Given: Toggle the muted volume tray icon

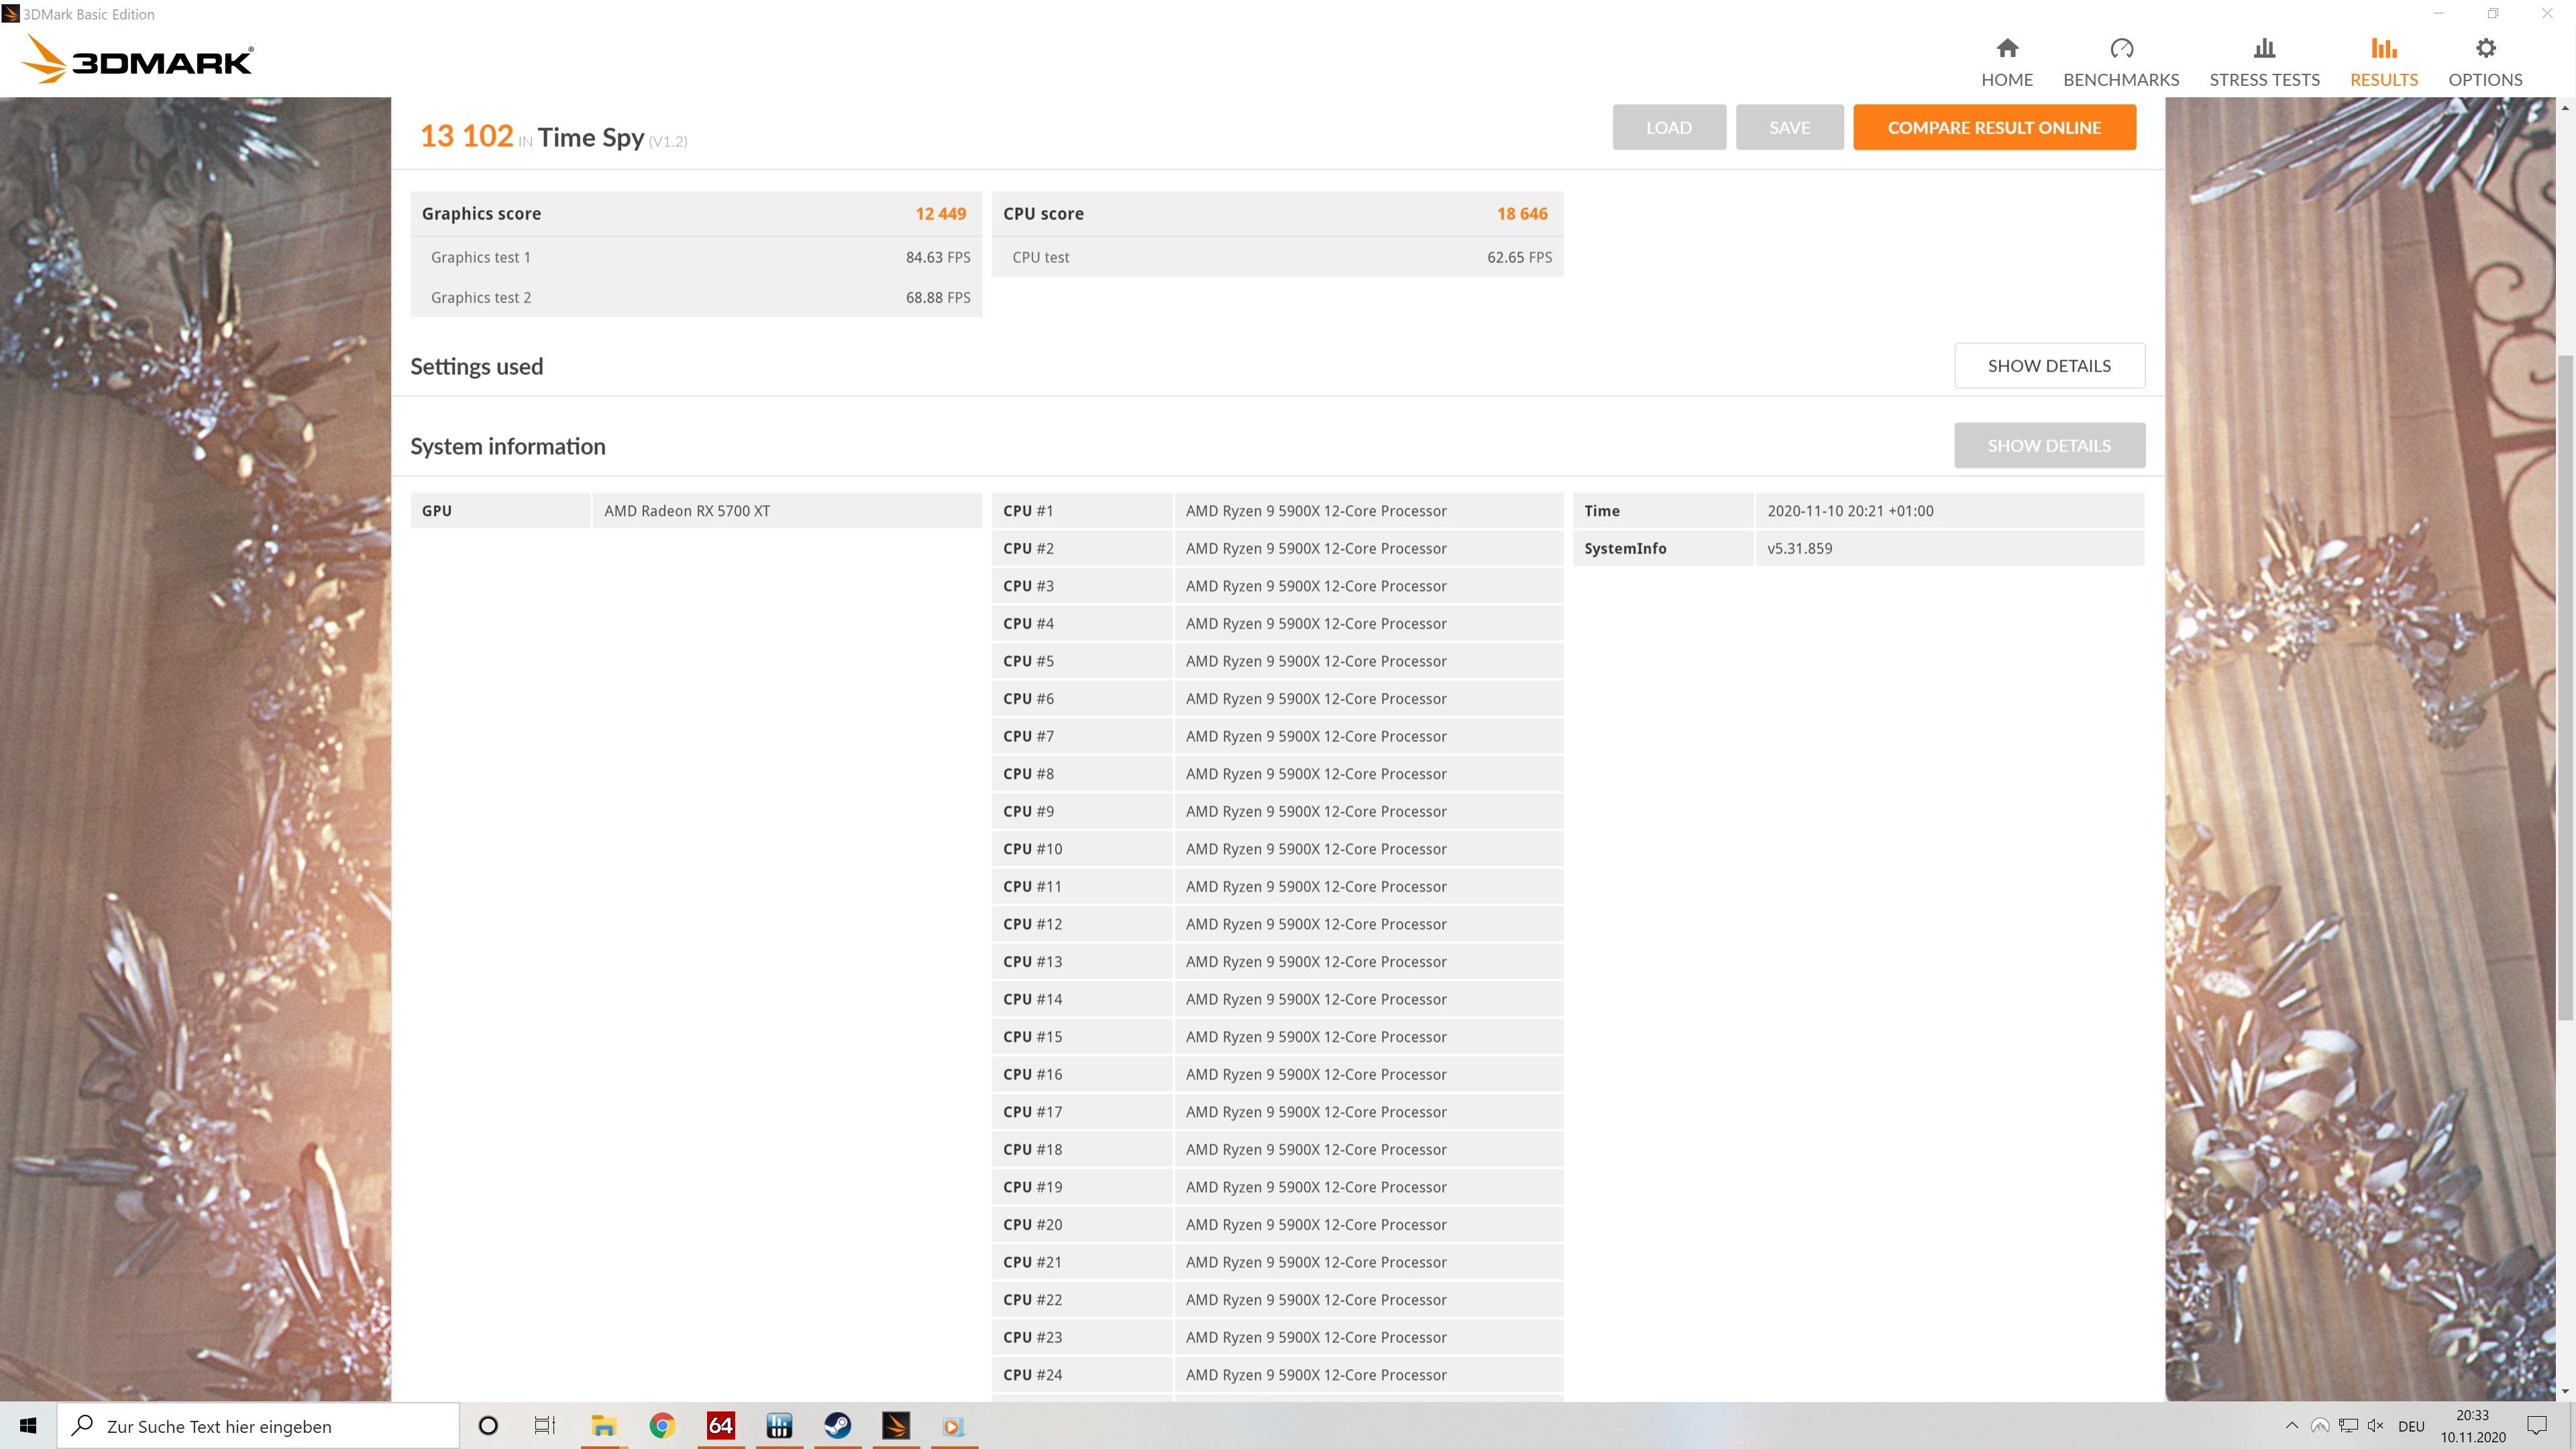Looking at the screenshot, I should pyautogui.click(x=2376, y=1425).
